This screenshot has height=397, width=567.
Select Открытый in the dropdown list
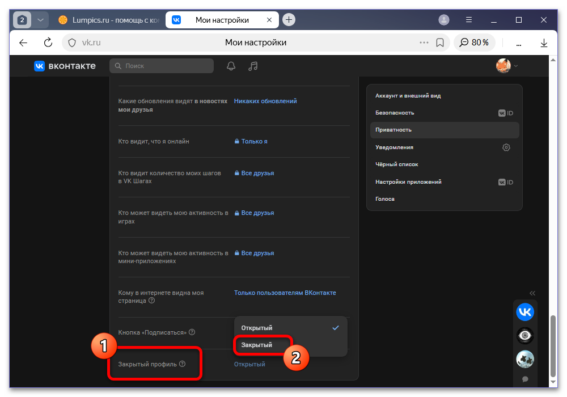coord(291,328)
